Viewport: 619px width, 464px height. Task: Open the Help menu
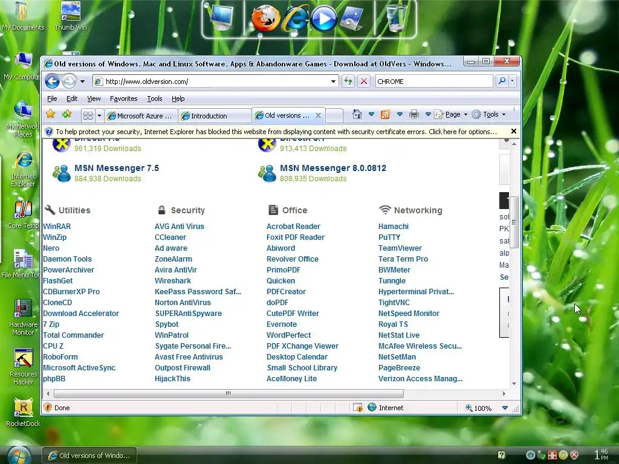(178, 98)
